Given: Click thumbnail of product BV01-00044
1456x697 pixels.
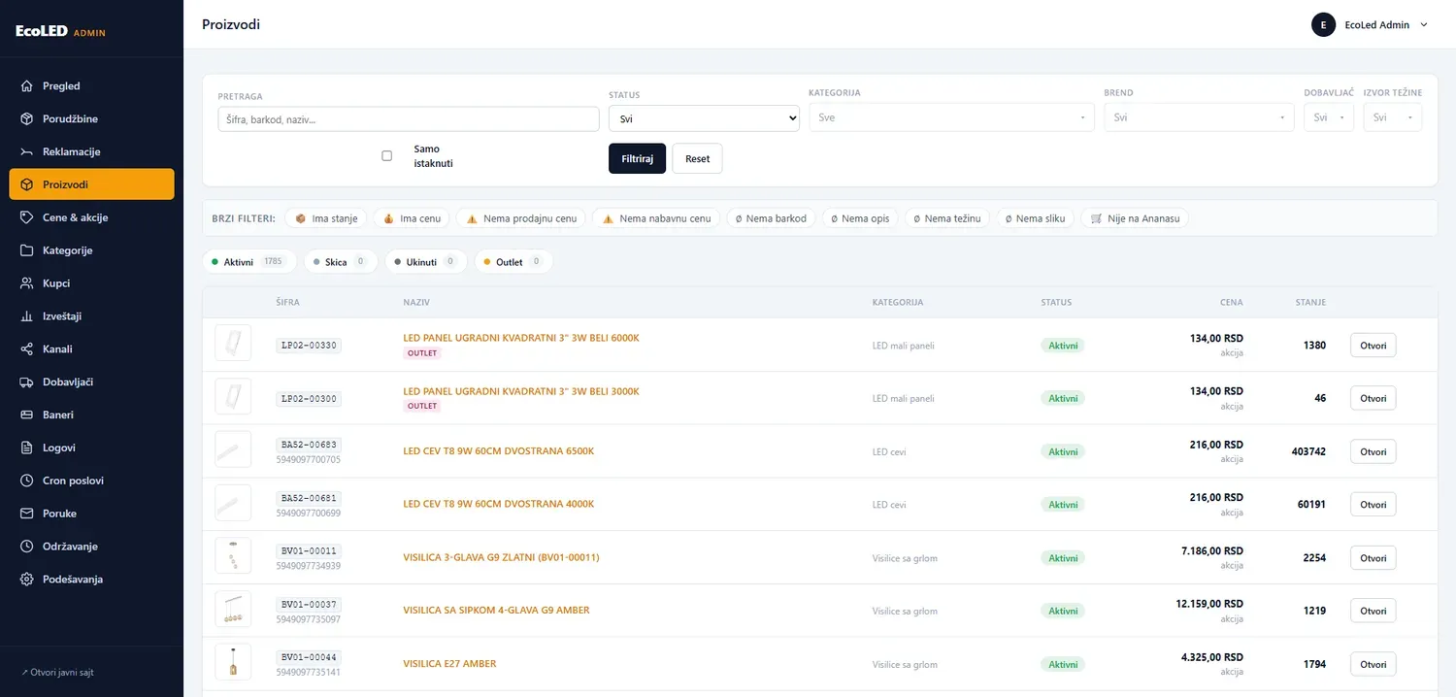Looking at the screenshot, I should click(x=233, y=663).
